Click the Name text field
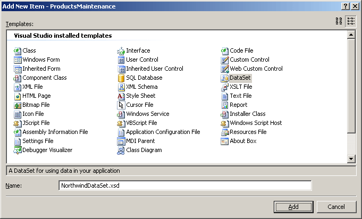Screen dimensions: 362x219 pos(184,186)
